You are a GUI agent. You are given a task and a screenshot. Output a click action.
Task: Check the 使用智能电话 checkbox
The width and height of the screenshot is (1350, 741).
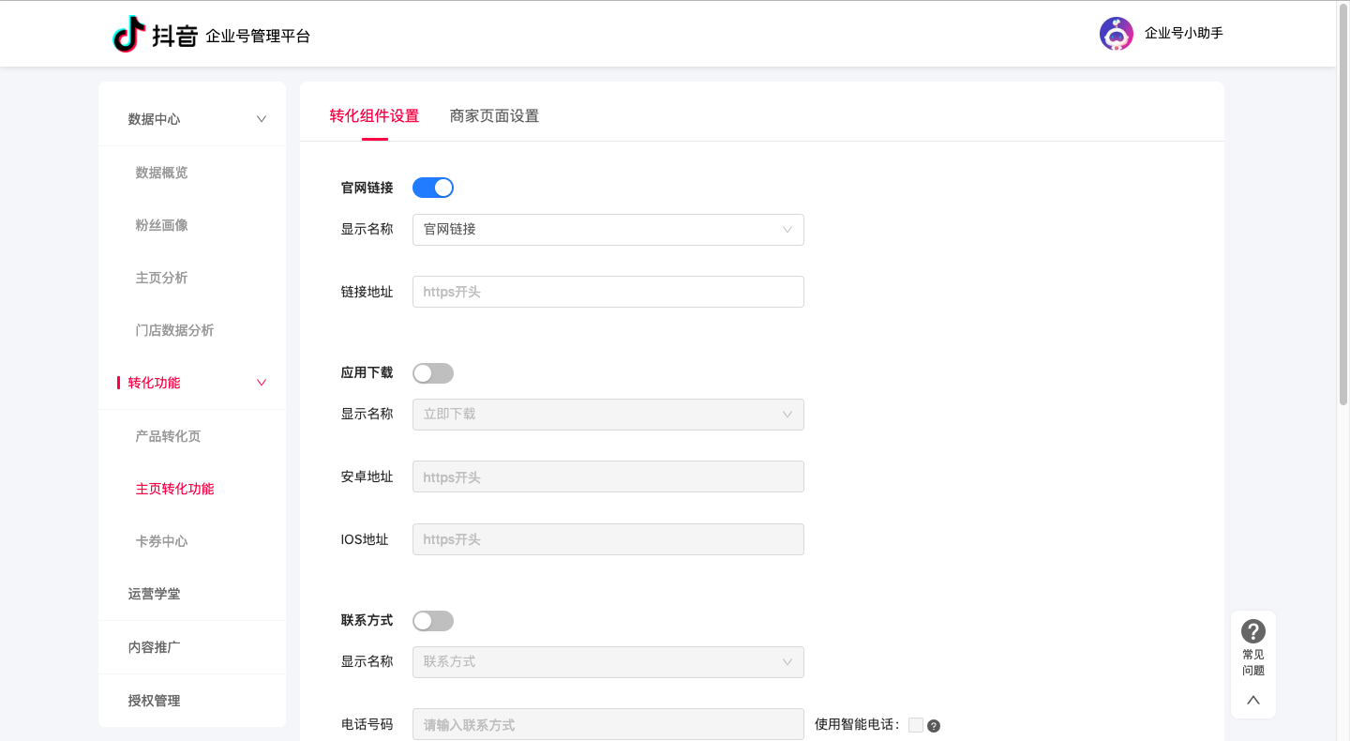click(x=914, y=724)
